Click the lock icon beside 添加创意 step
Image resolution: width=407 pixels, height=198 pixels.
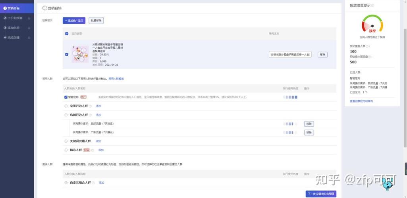pyautogui.click(x=29, y=28)
